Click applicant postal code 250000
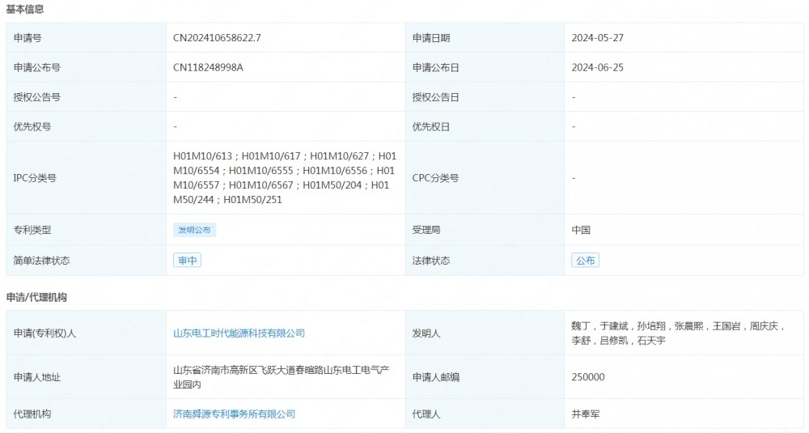The image size is (809, 433). [587, 377]
